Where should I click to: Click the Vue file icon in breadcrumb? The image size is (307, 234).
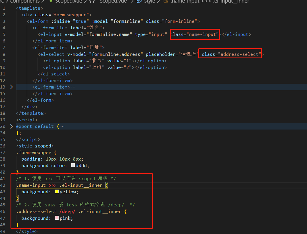pos(51,1)
